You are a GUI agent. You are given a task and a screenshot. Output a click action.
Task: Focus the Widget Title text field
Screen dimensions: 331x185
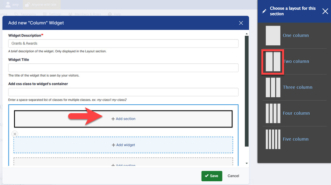123,68
